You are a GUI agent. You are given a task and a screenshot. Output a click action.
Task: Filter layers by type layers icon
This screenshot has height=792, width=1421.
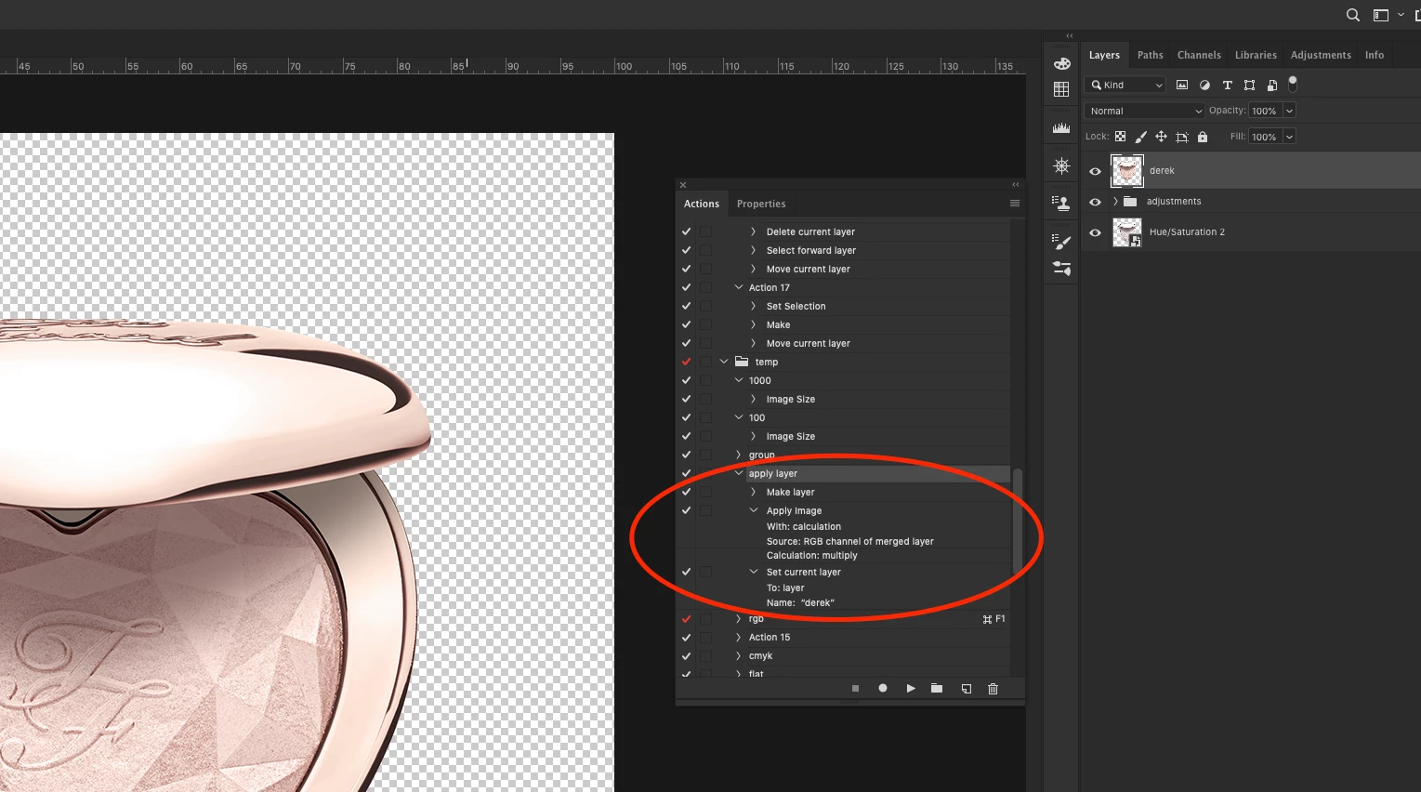point(1227,85)
